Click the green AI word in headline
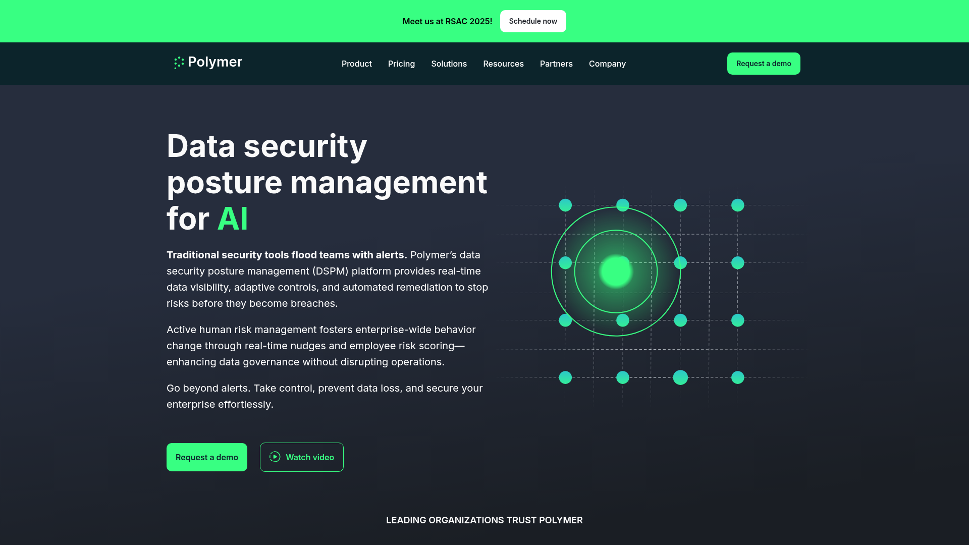969x545 pixels. point(232,219)
